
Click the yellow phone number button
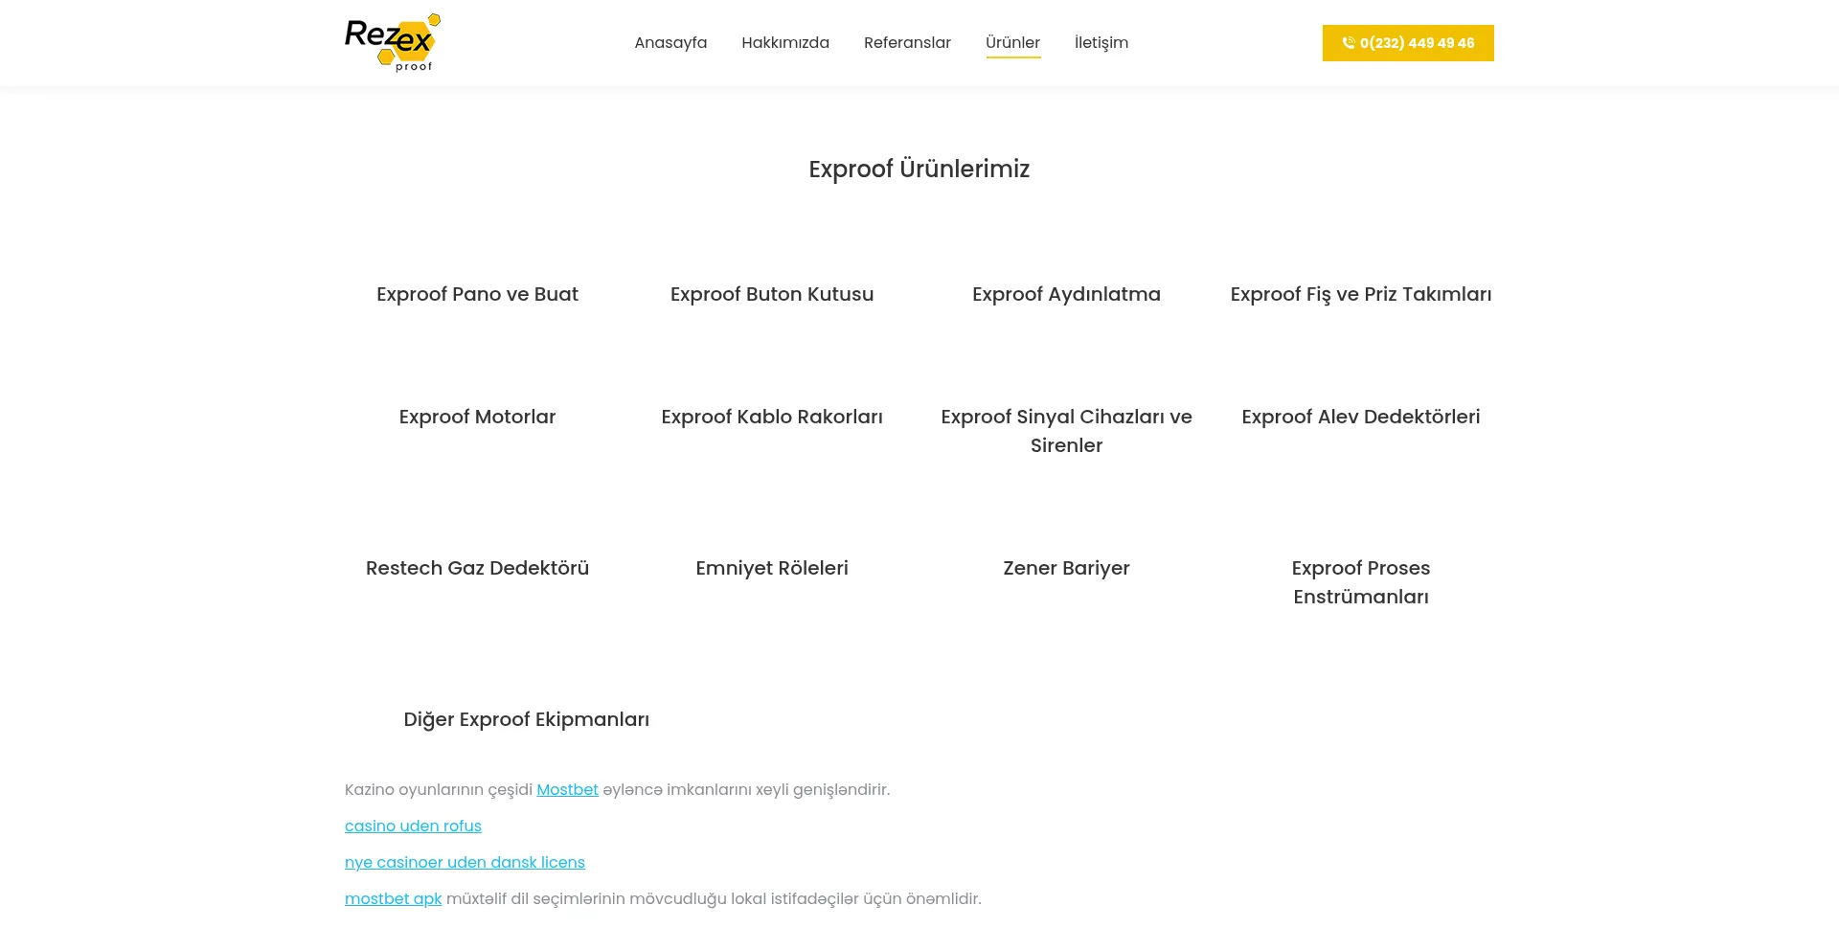pos(1408,43)
